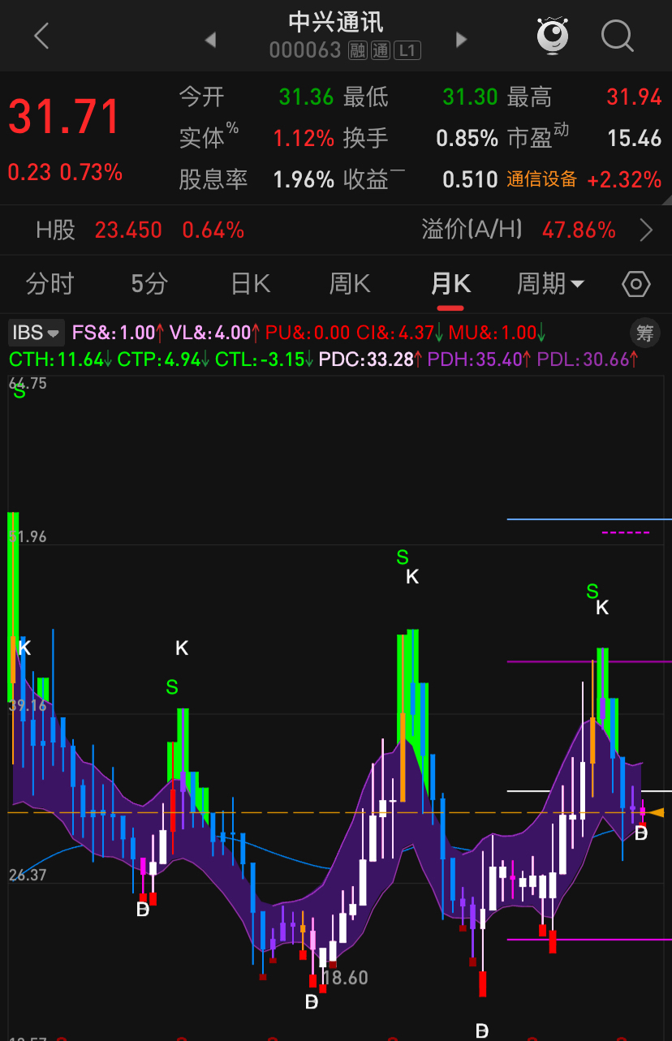Tap the PDC:33.28 indicator value

tap(369, 359)
